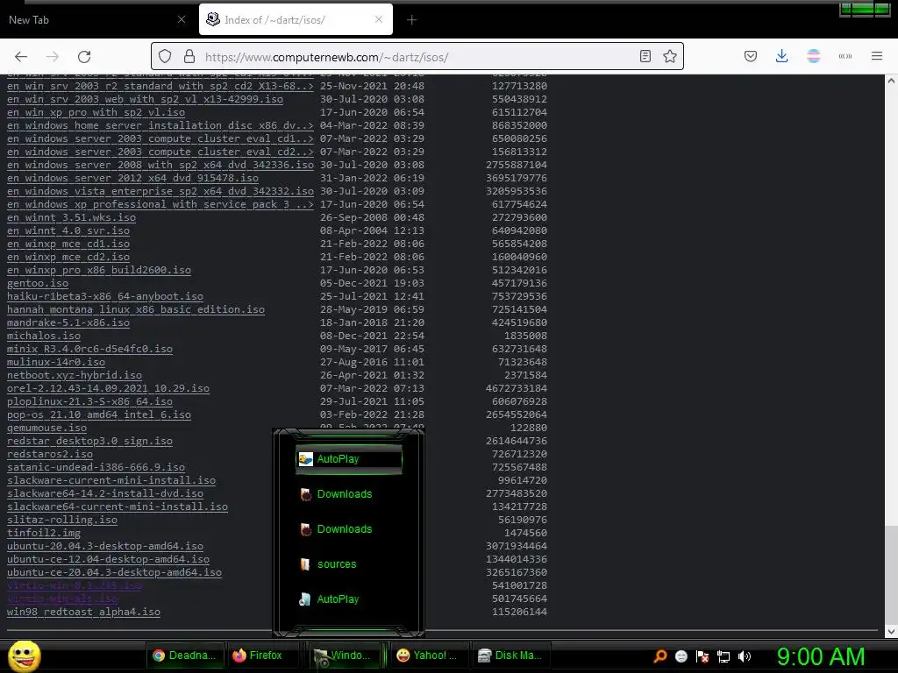Close the Index of /~dartz/isos/ tab

(x=379, y=19)
